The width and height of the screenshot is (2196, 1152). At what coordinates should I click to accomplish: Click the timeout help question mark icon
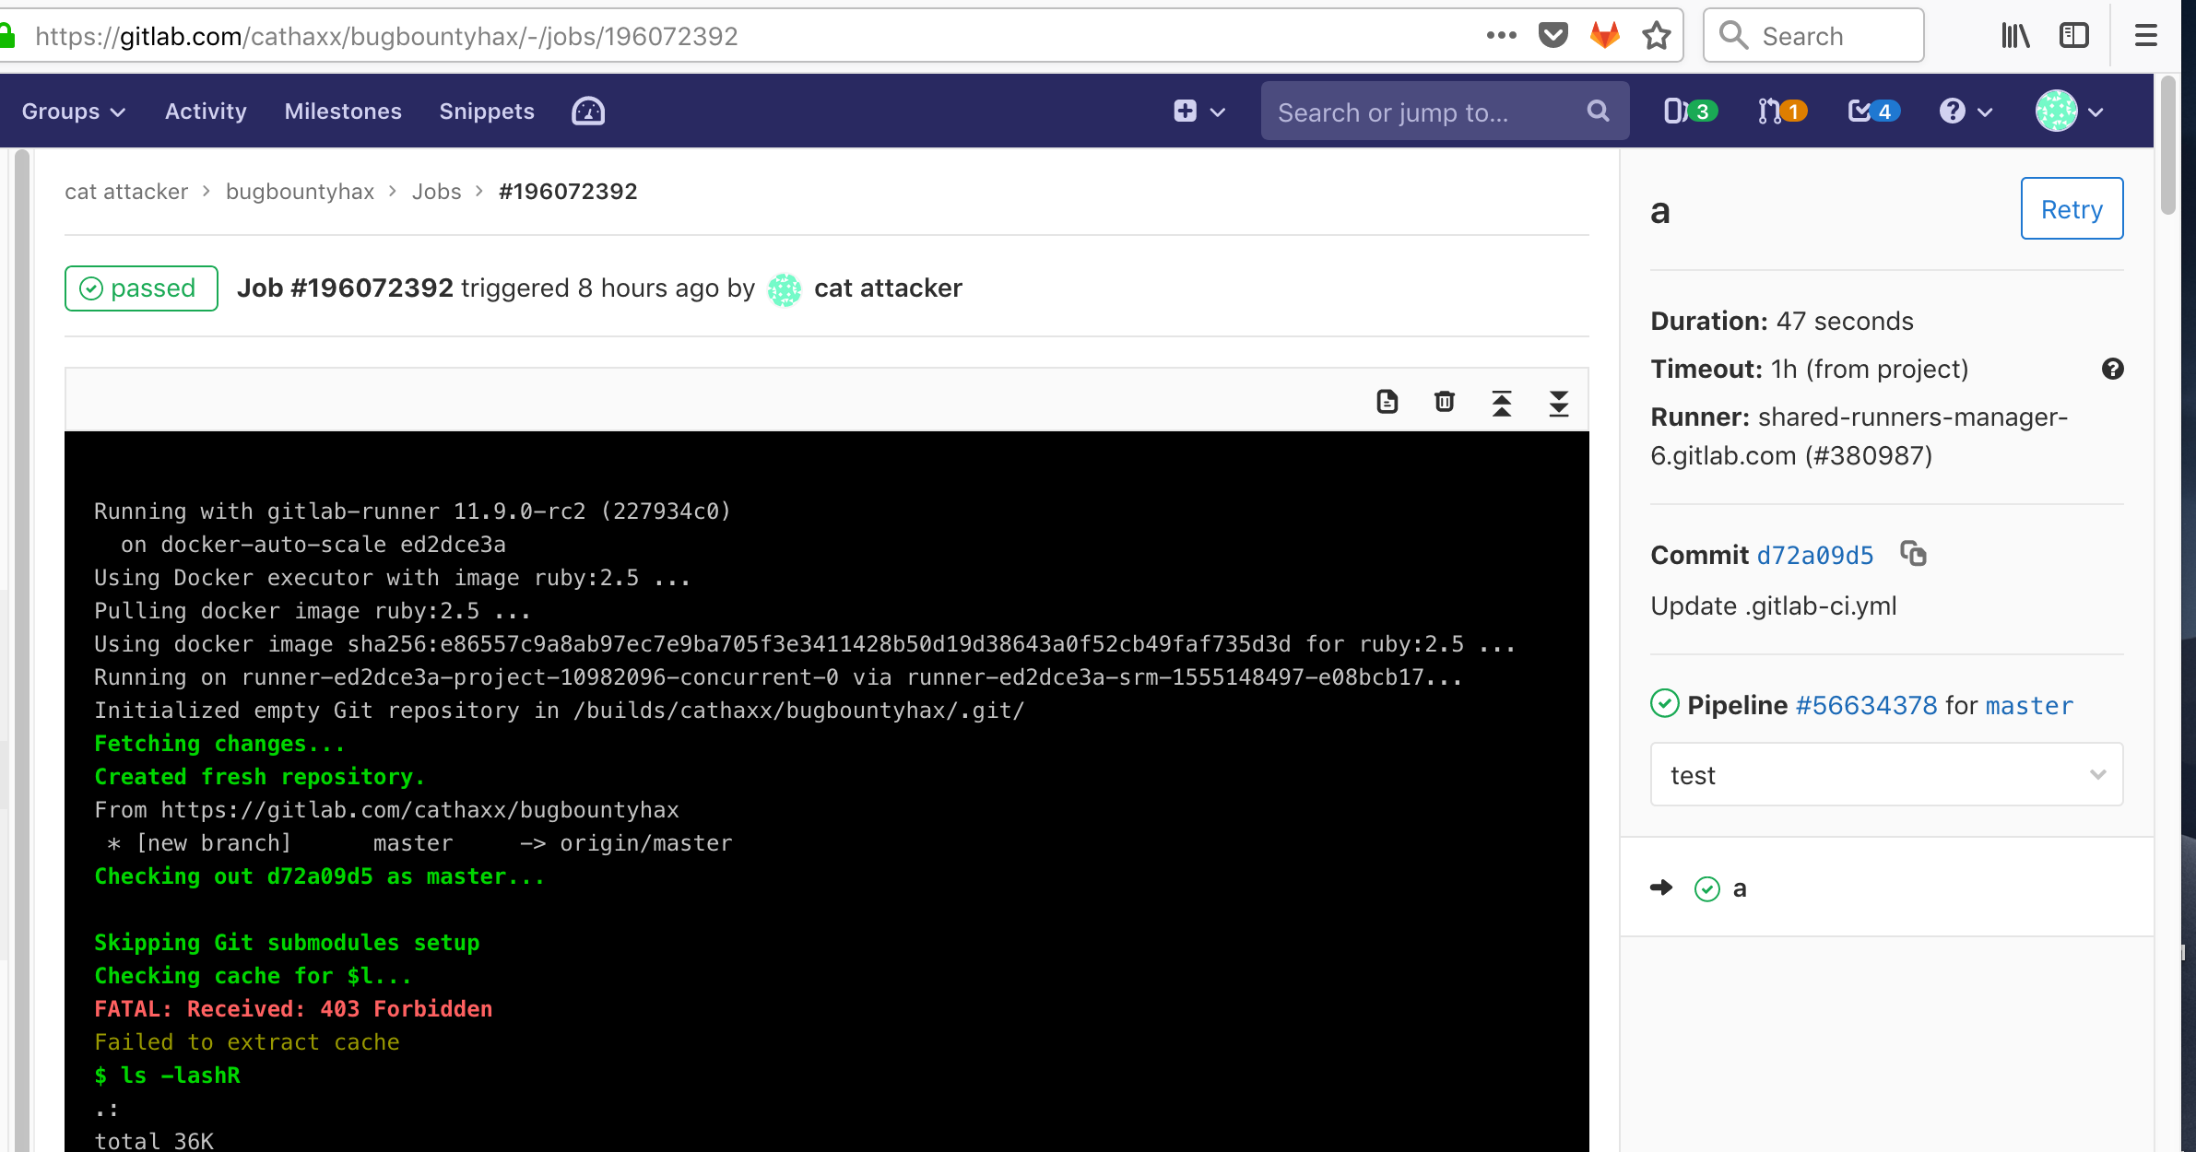coord(2112,369)
